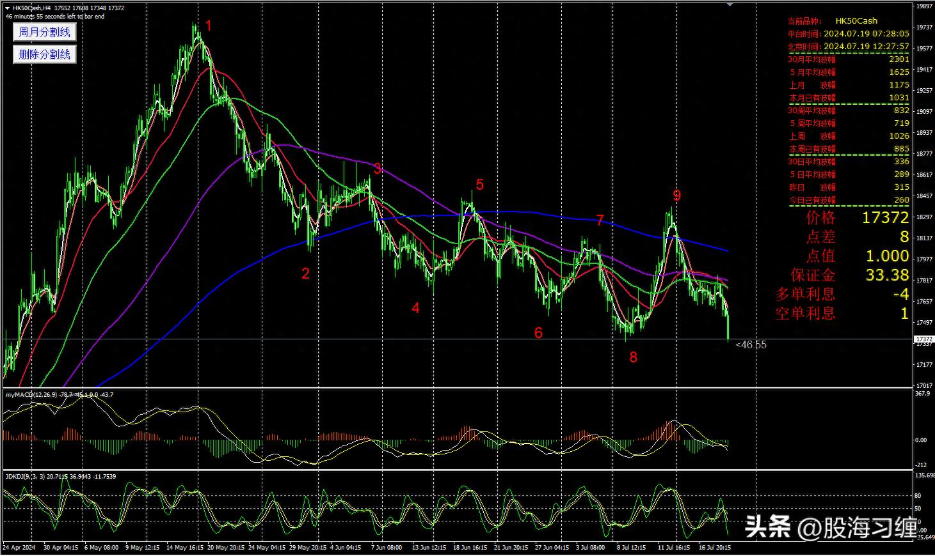Click the 5日平均波幅 value 289
935x556 pixels.
point(902,174)
